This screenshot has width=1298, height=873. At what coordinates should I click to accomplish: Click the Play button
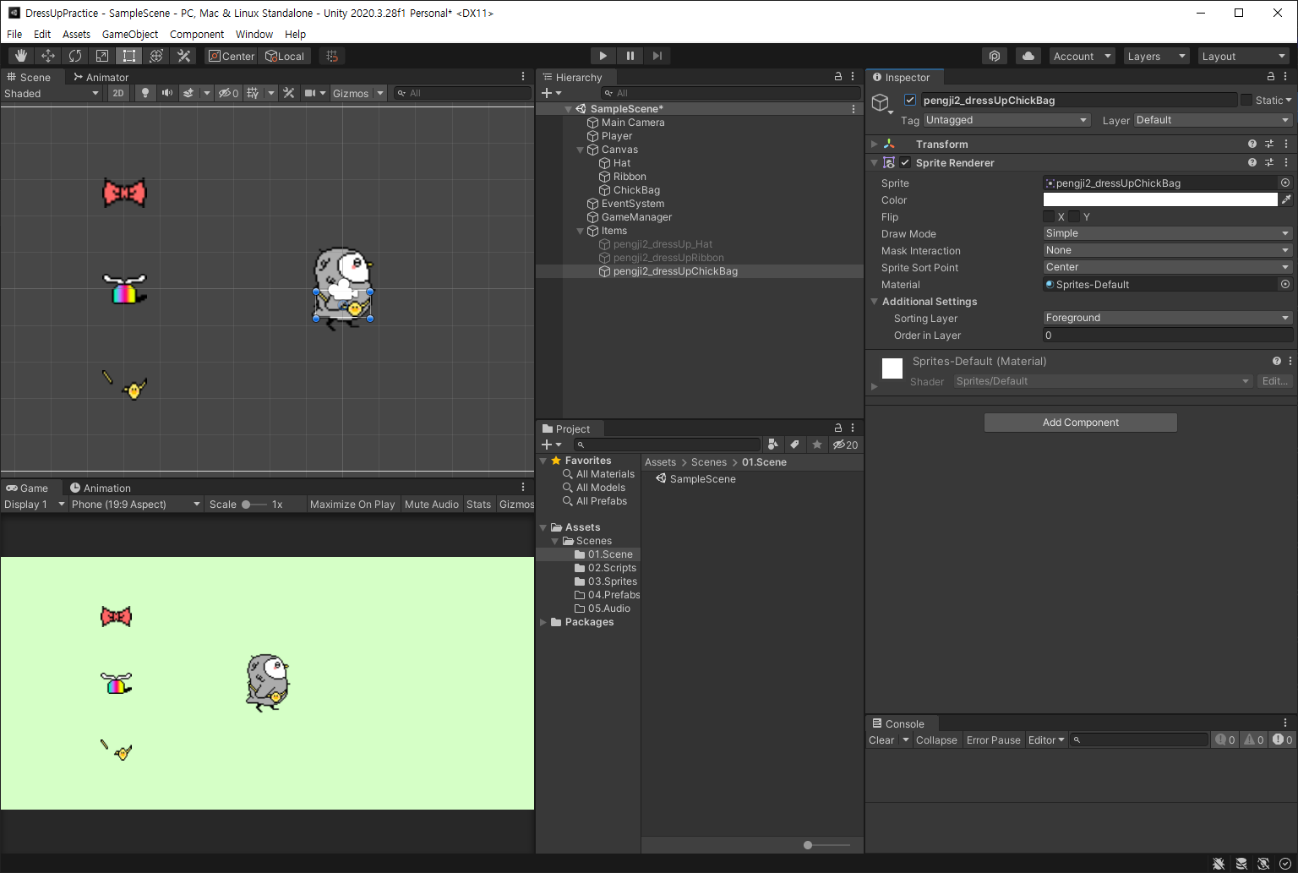click(x=603, y=56)
